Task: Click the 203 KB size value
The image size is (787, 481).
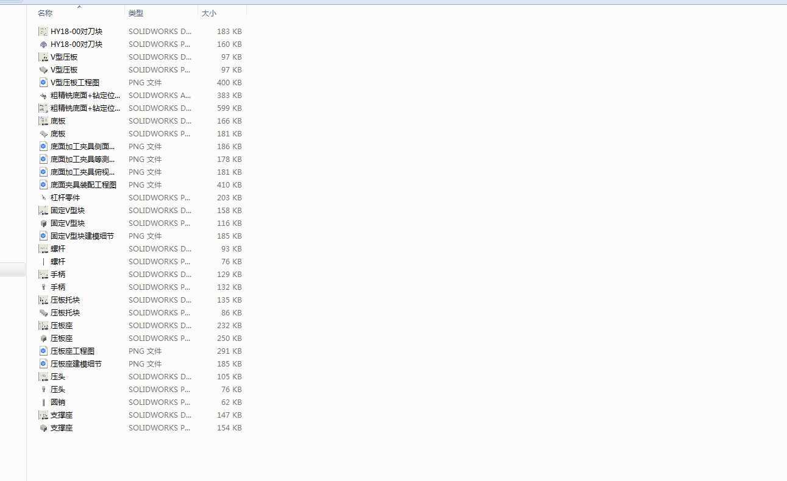Action: coord(229,197)
